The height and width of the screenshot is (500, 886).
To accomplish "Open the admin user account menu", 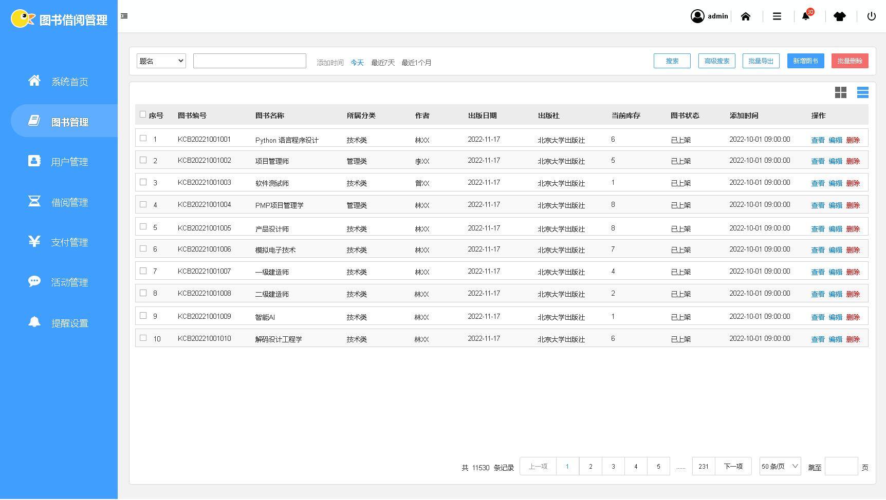I will click(709, 16).
